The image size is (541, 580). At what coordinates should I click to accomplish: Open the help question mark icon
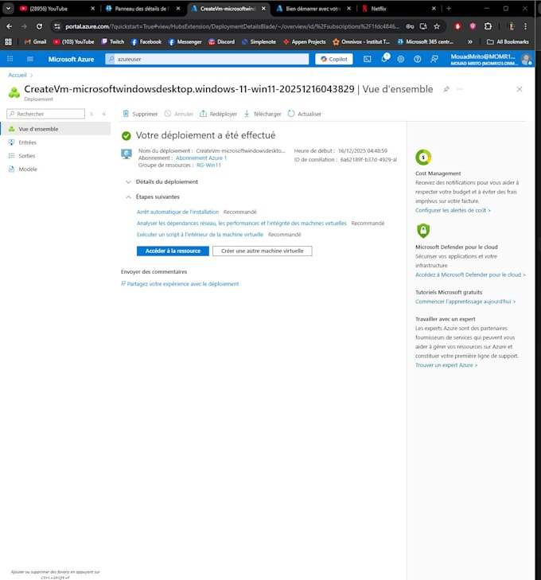tap(417, 59)
